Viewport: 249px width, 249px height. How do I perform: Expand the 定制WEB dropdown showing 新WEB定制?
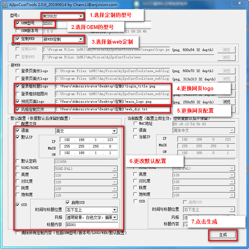click(x=81, y=39)
